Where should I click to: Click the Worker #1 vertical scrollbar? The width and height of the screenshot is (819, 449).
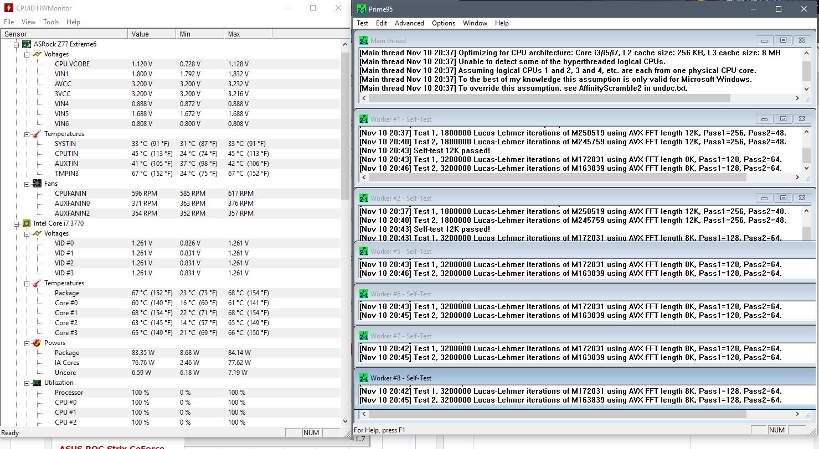point(806,150)
